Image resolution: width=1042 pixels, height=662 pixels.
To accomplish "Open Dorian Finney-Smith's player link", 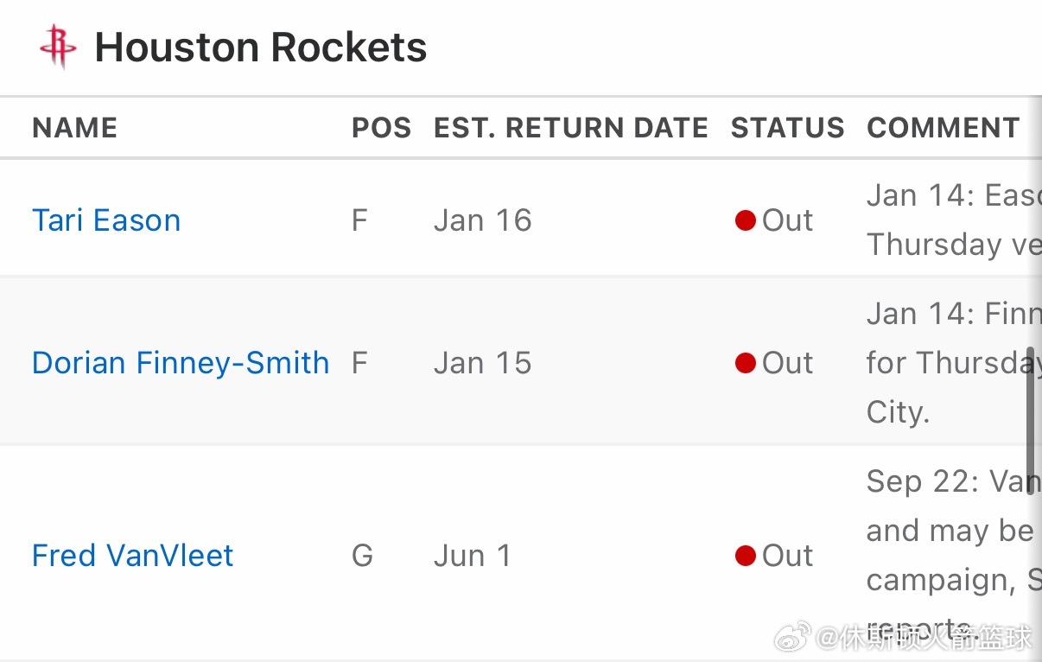I will click(181, 363).
